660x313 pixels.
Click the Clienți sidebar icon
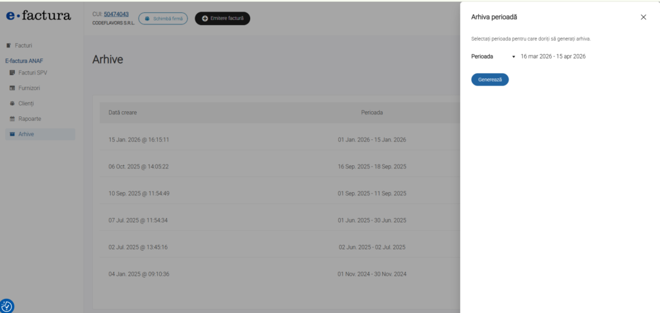[x=12, y=103]
